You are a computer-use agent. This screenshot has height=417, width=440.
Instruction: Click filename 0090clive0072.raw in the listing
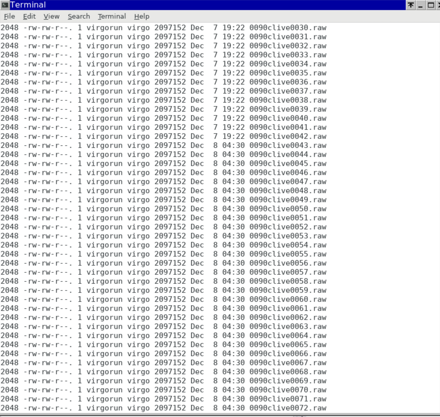(288, 408)
